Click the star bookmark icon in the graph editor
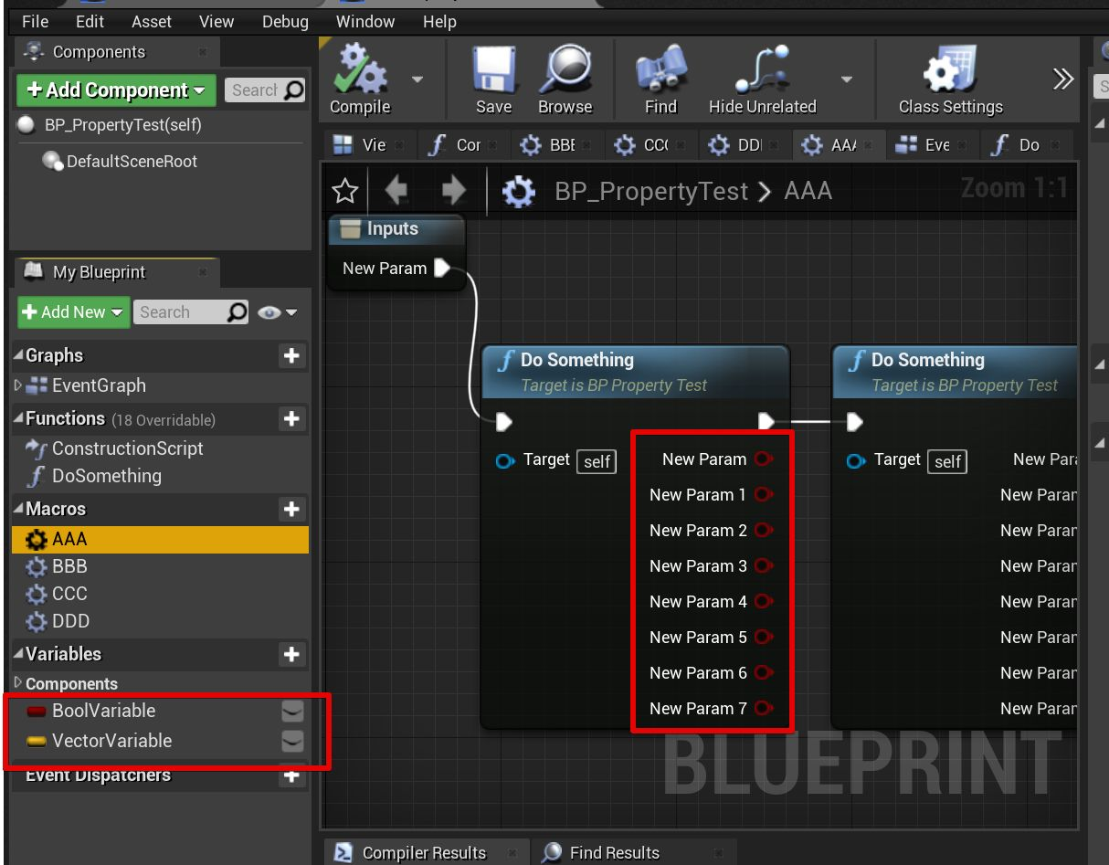Screen dimensions: 1109x865 (344, 191)
